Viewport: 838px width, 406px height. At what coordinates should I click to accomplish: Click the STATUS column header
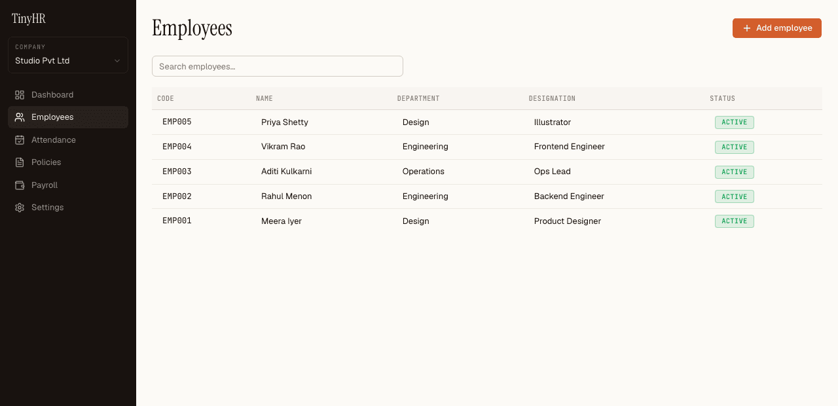(723, 99)
